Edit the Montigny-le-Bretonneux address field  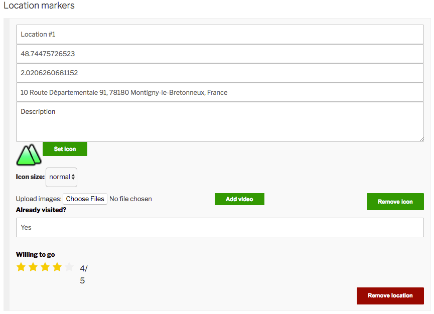(220, 92)
